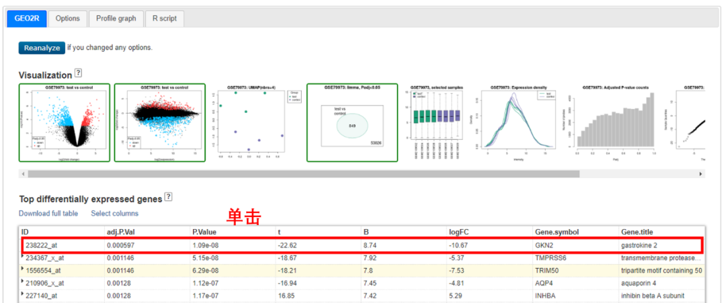Expand row 234367_x_at with its triangle

coord(23,256)
